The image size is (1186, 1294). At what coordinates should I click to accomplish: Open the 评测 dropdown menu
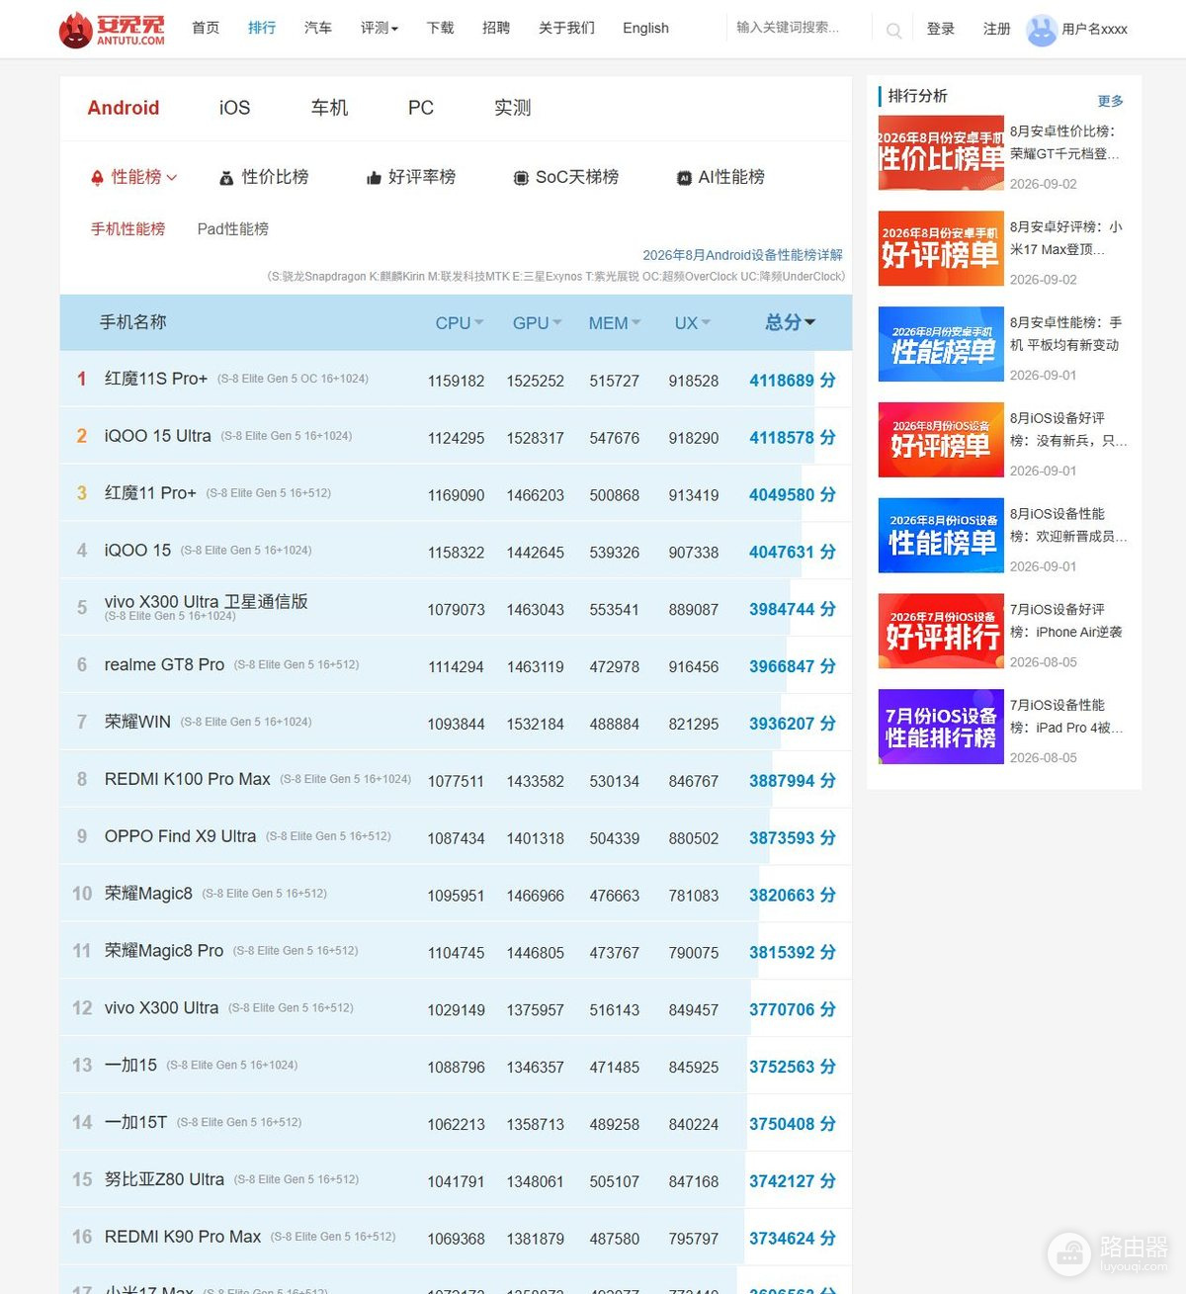379,28
